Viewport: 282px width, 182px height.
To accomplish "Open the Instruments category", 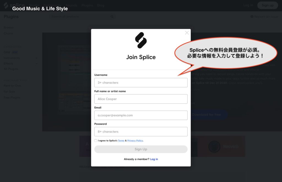I will [12, 58].
